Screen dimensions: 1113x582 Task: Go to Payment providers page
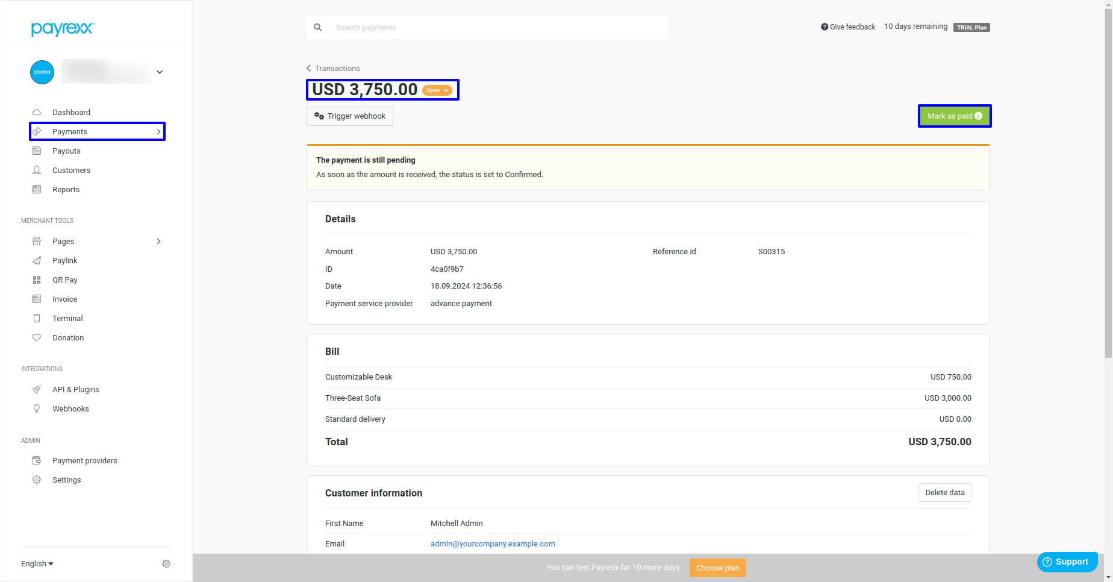[x=84, y=461]
